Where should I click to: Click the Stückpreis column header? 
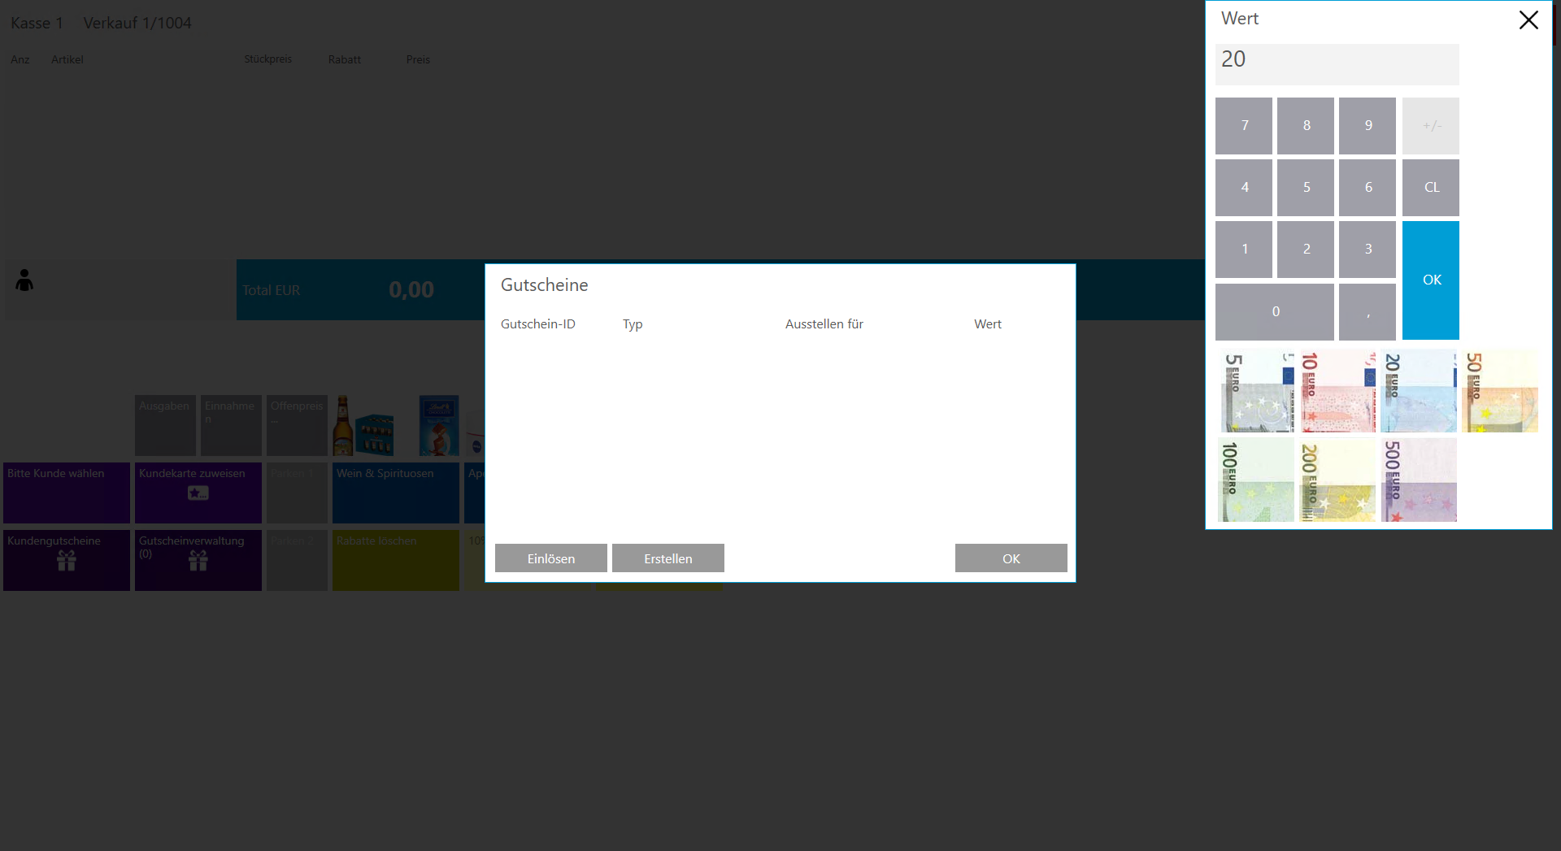[x=267, y=59]
